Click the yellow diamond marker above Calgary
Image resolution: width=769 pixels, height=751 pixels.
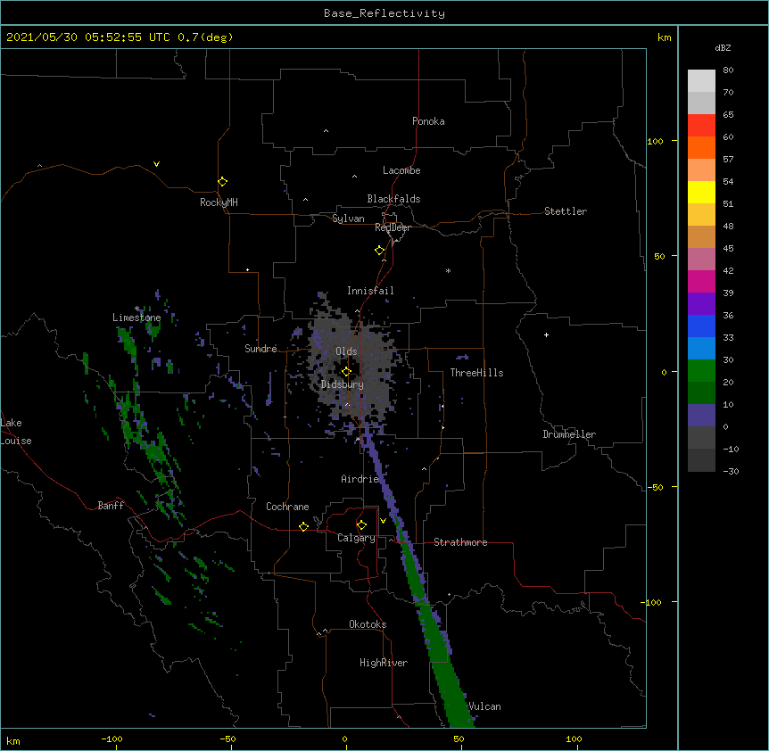(x=361, y=525)
